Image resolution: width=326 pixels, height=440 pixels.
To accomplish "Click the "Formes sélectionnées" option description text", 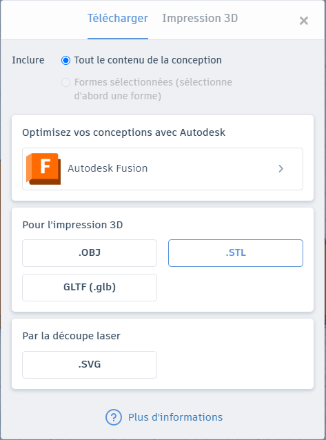I will [x=153, y=89].
